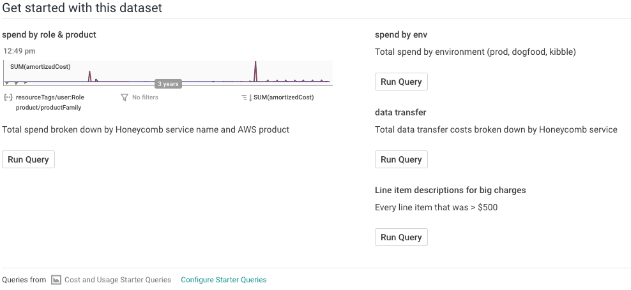631x290 pixels.
Task: Click the 'spend by env' query title
Action: pyautogui.click(x=400, y=34)
